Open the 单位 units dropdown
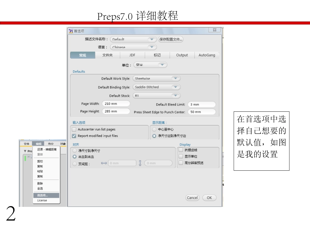 click(x=150, y=65)
